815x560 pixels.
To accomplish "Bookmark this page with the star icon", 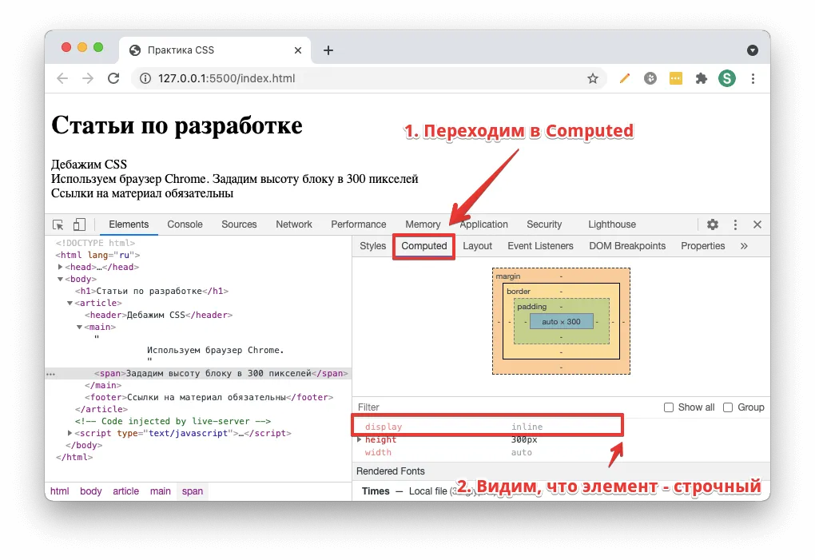I will [593, 78].
